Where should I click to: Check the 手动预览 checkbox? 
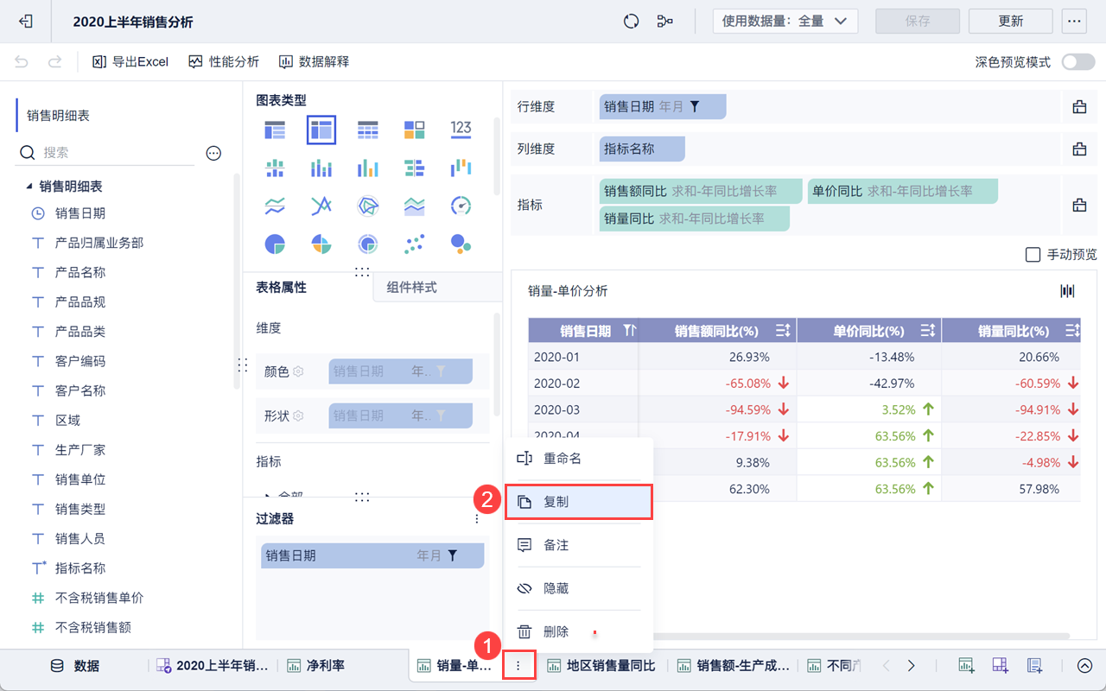click(1033, 255)
